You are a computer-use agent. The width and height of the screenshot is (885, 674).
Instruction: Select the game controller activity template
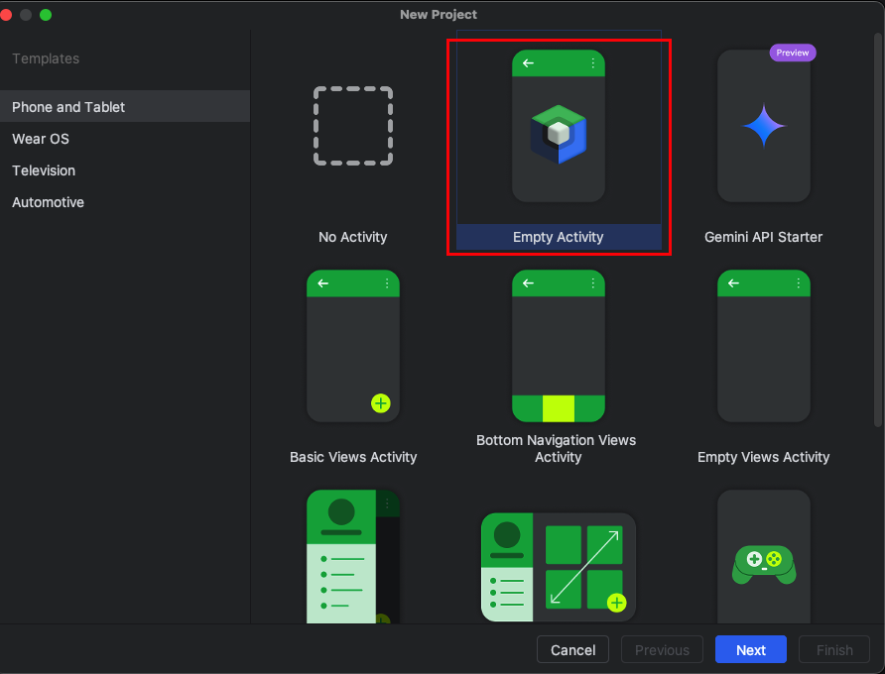tap(763, 560)
